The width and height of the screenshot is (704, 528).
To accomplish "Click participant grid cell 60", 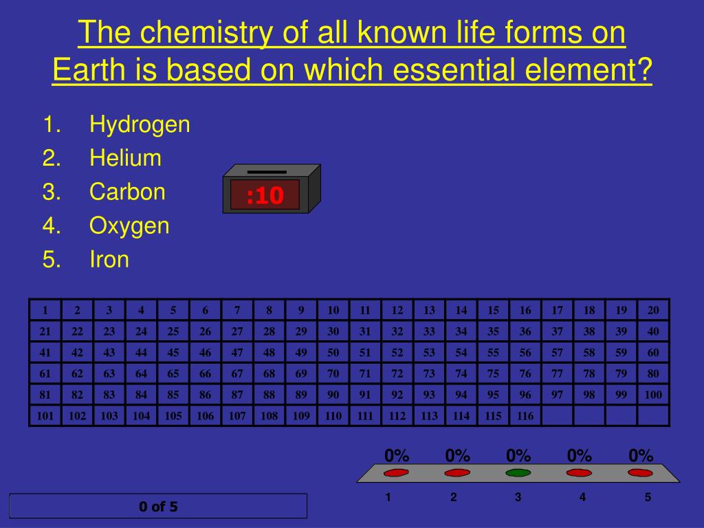I will [653, 352].
